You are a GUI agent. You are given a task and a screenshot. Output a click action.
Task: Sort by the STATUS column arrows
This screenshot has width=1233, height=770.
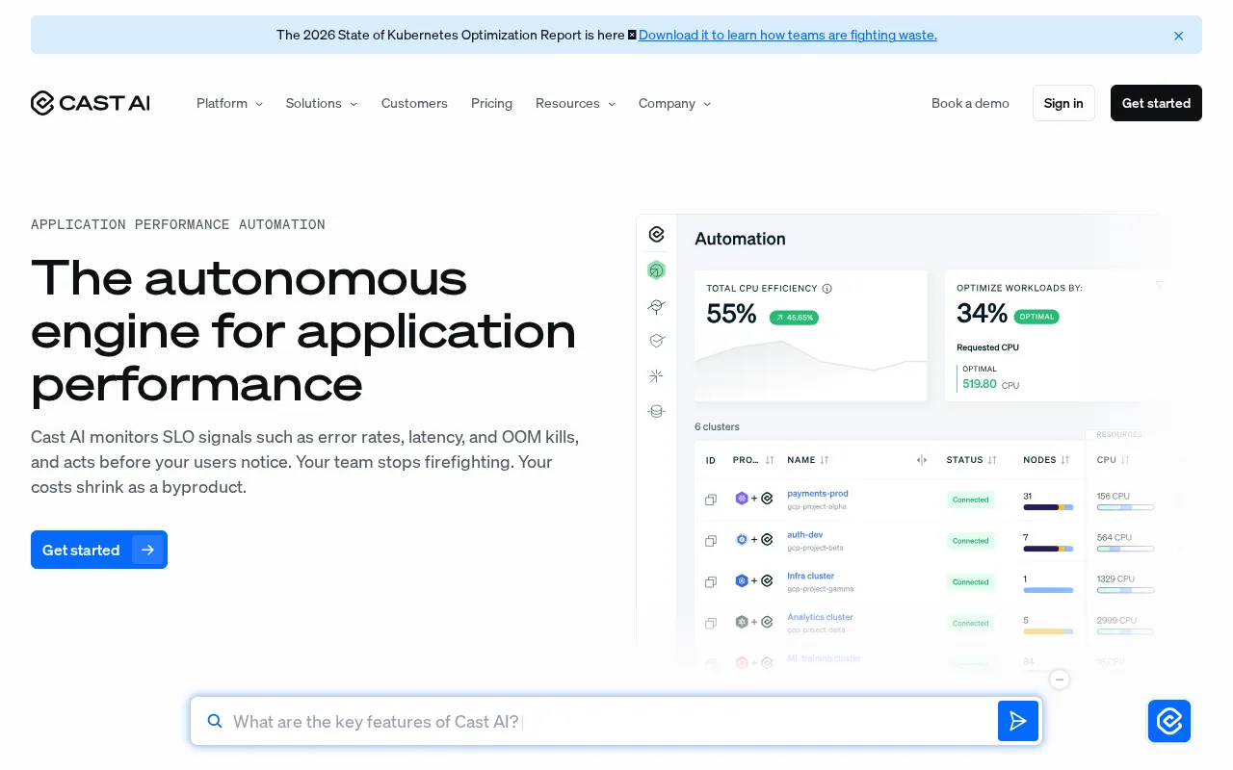click(992, 460)
